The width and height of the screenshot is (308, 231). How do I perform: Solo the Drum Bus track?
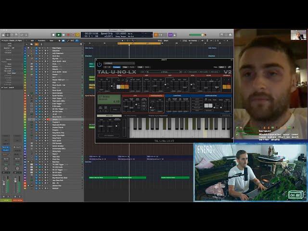[x=42, y=56]
